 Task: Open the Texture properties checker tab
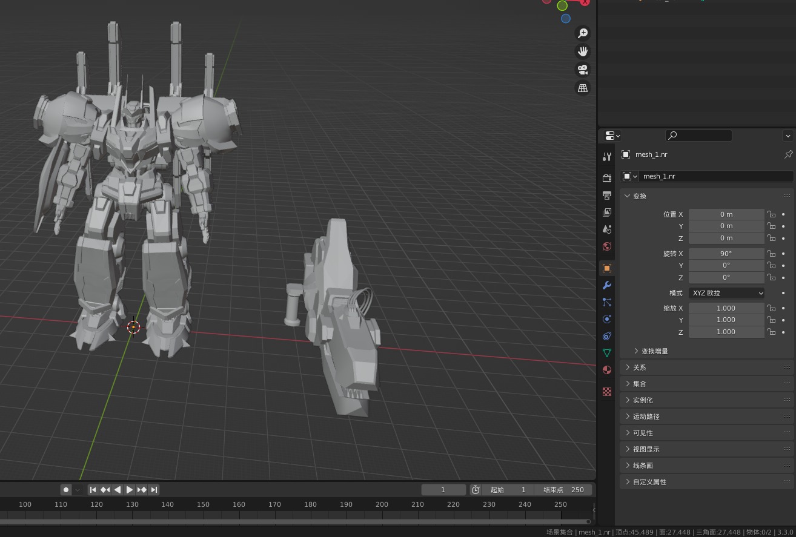click(607, 392)
